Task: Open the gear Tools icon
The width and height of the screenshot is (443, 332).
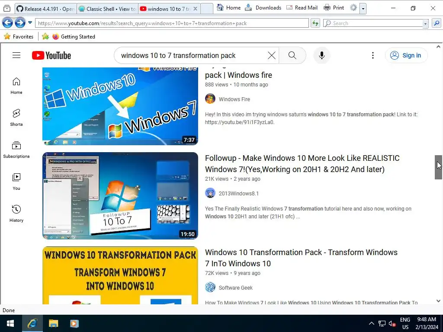Action: coord(353,8)
